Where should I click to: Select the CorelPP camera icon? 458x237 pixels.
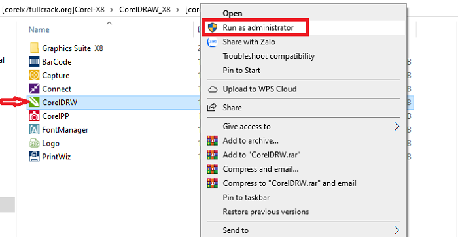click(x=34, y=116)
